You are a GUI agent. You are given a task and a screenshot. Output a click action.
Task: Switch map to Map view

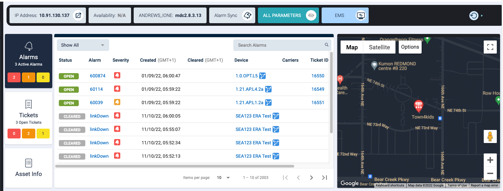click(x=352, y=47)
